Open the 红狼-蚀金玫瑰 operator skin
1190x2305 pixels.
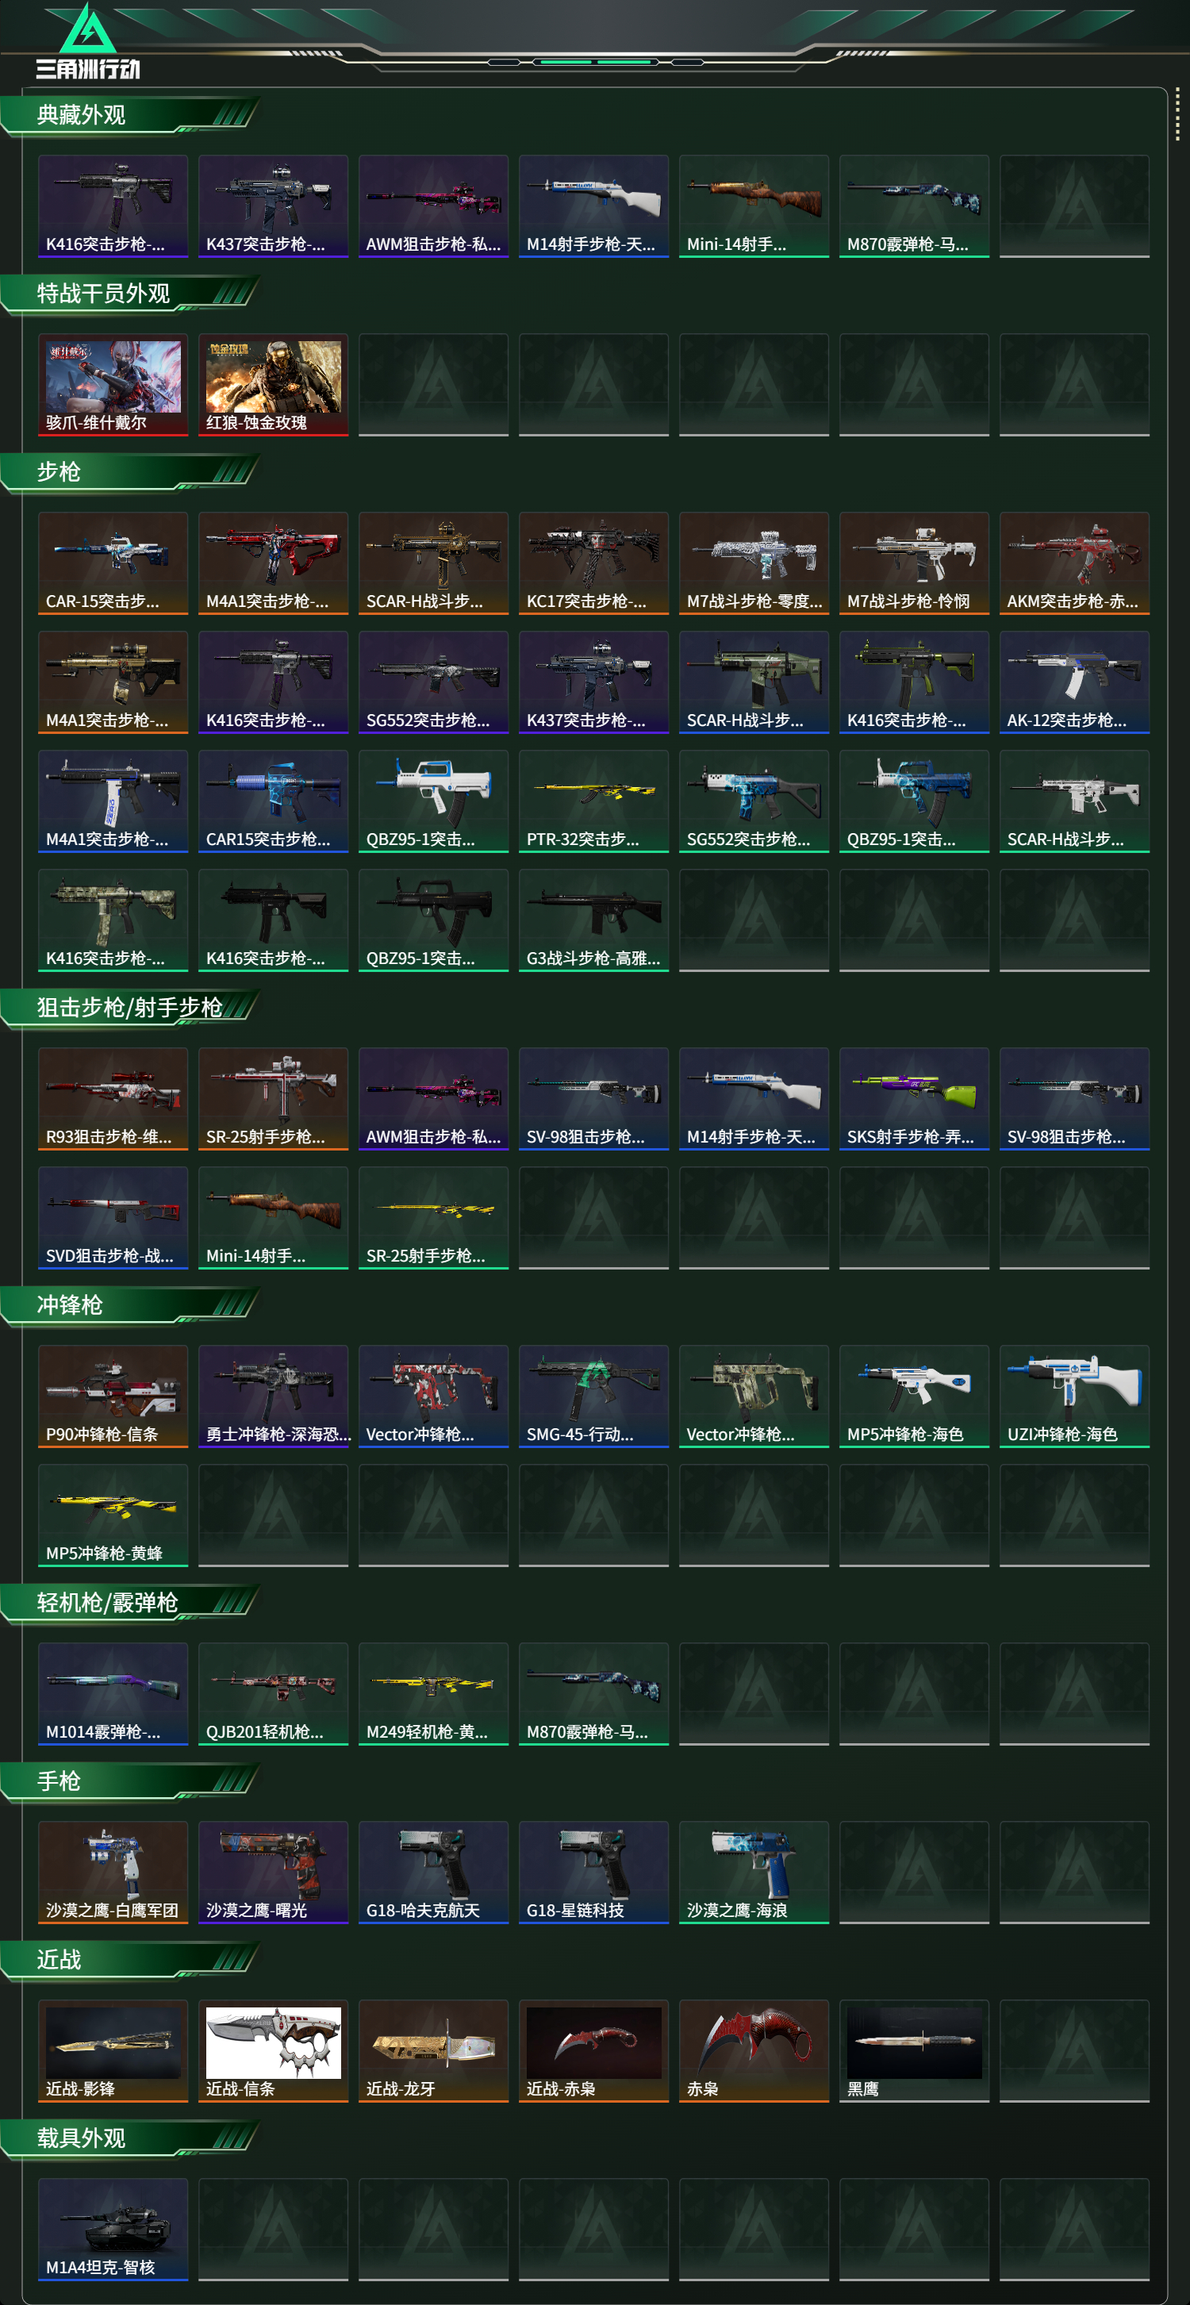point(273,385)
